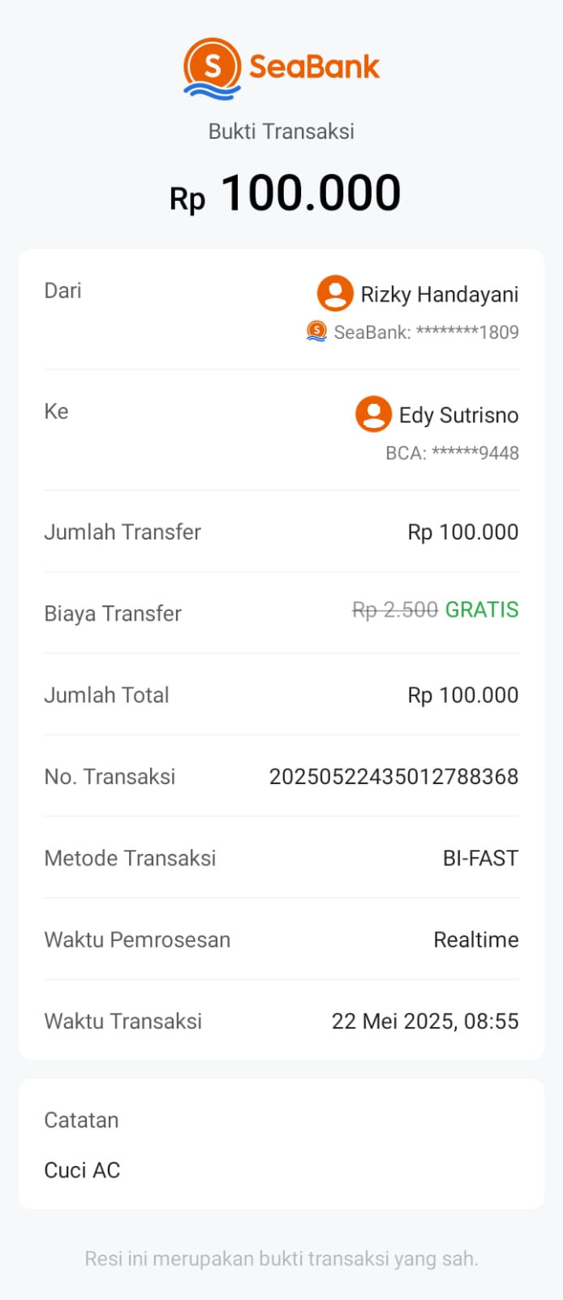Click the BCA account number ending 9448
The width and height of the screenshot is (563, 1300).
point(452,453)
